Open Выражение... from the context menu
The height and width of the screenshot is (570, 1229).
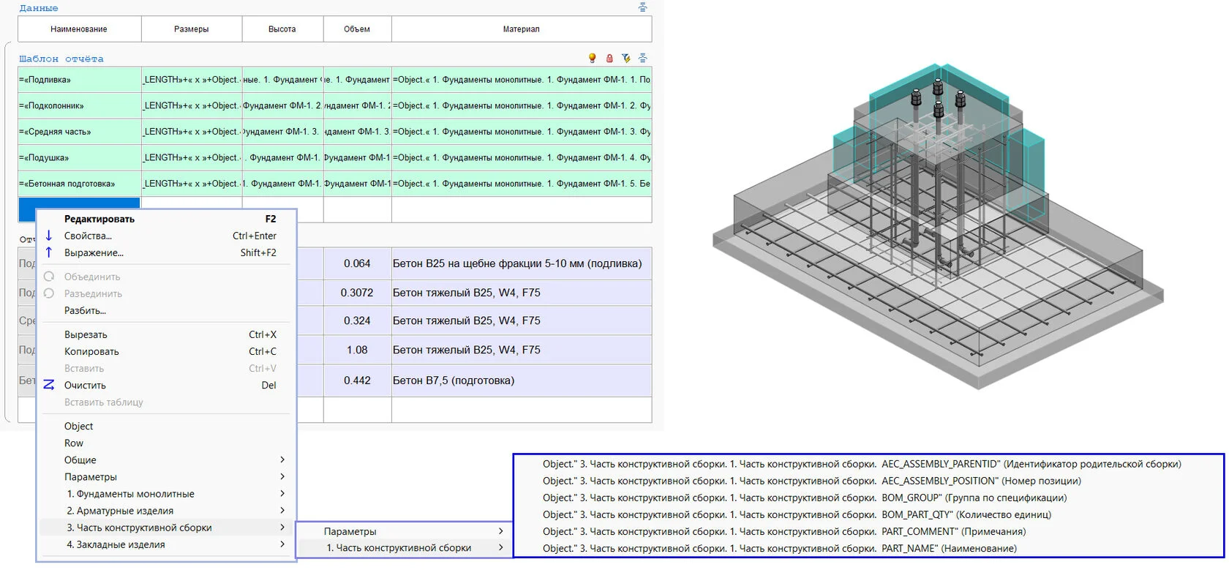pyautogui.click(x=167, y=252)
